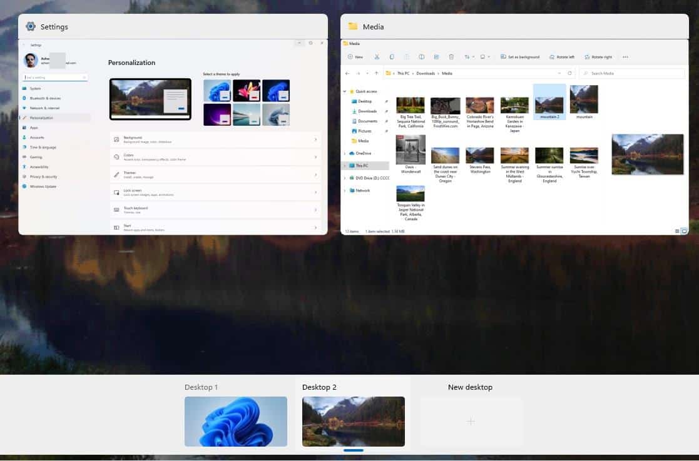Open the Background personalization settings
The image size is (699, 461).
[215, 139]
